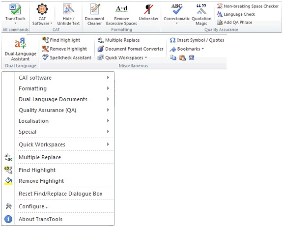Screen dimensions: 284x227
Task: Run Remove Excessive Spaces
Action: pyautogui.click(x=121, y=14)
